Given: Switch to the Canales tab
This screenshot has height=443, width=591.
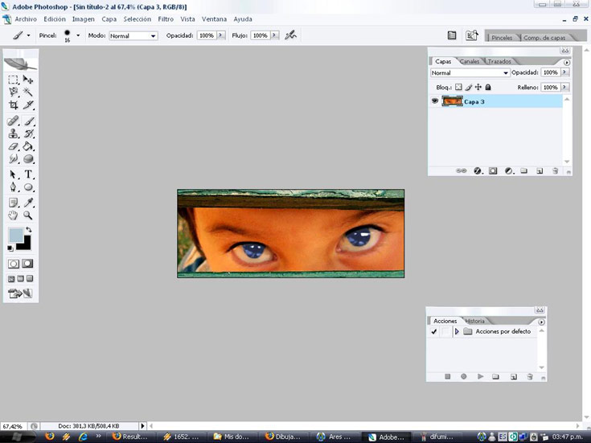Looking at the screenshot, I should [x=470, y=61].
